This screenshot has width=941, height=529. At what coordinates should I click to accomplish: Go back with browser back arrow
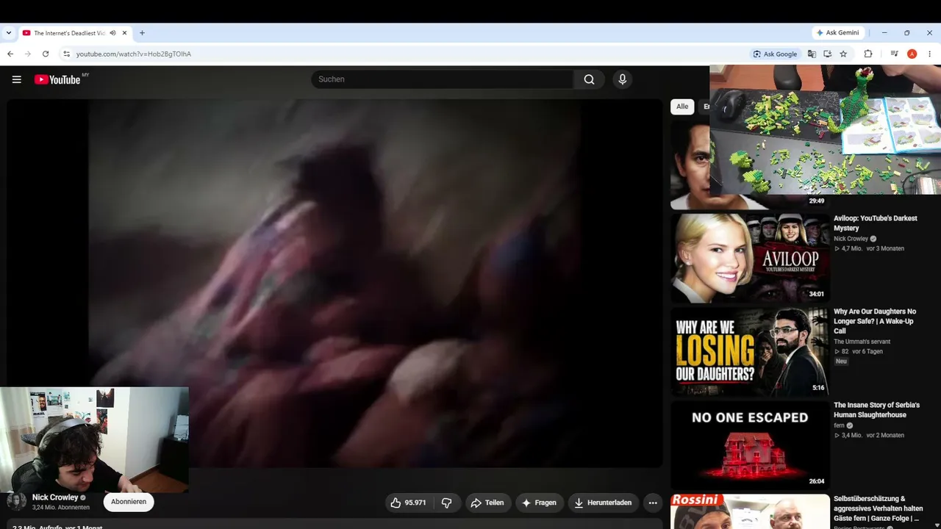[x=10, y=54]
